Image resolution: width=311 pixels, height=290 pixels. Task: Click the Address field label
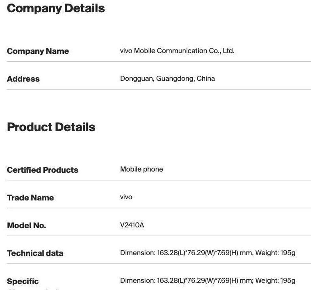[23, 79]
